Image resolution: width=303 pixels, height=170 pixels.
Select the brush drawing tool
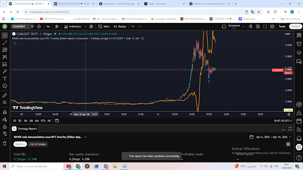click(4, 71)
